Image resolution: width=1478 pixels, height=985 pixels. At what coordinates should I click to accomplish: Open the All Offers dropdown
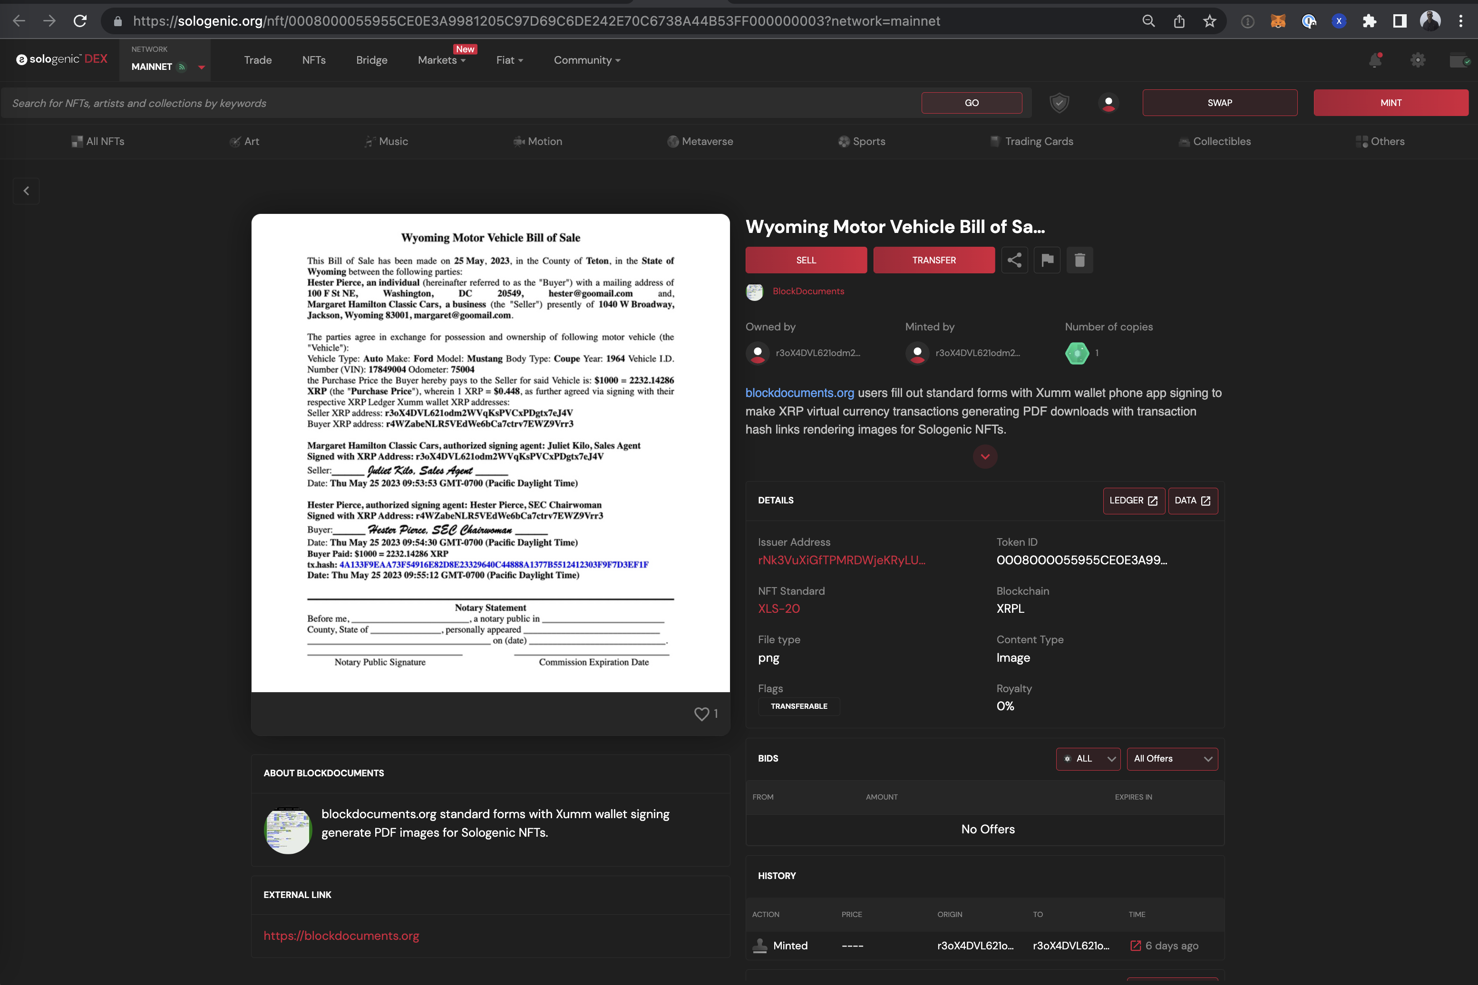(1172, 759)
